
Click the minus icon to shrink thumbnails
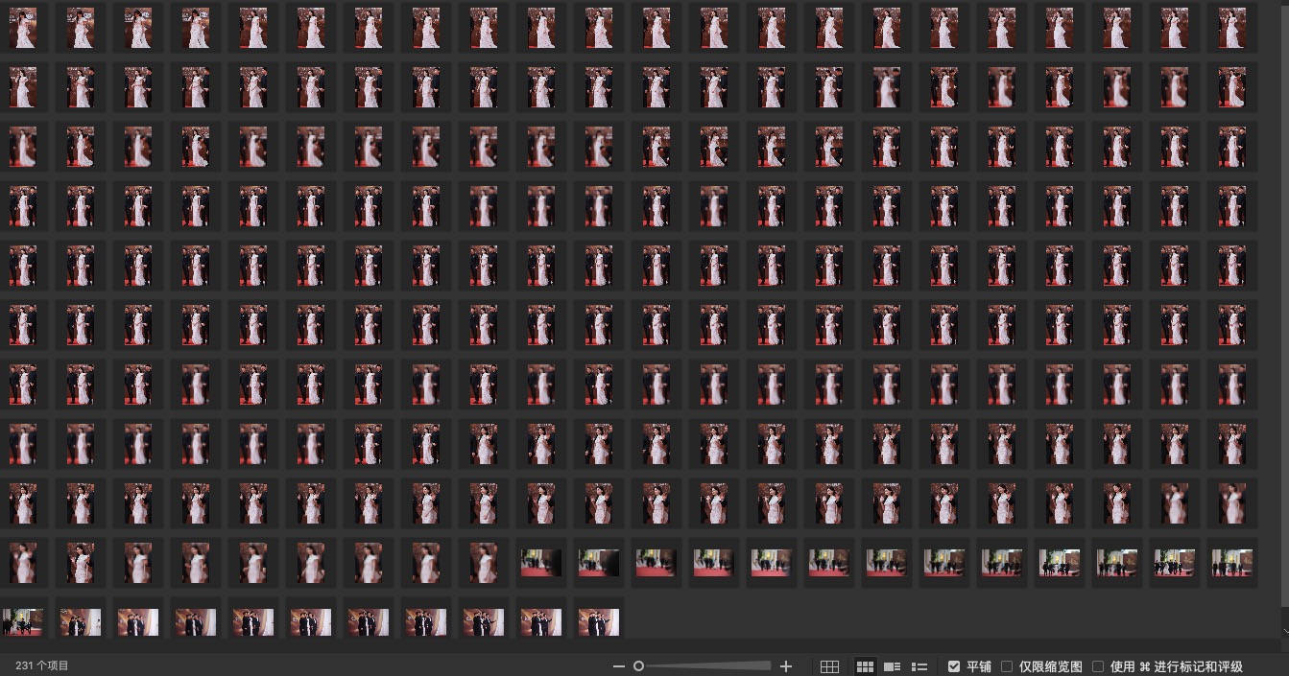point(618,666)
